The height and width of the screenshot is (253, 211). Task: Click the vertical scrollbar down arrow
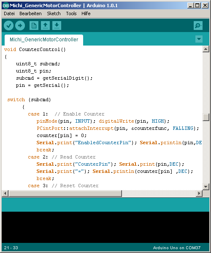click(x=206, y=187)
